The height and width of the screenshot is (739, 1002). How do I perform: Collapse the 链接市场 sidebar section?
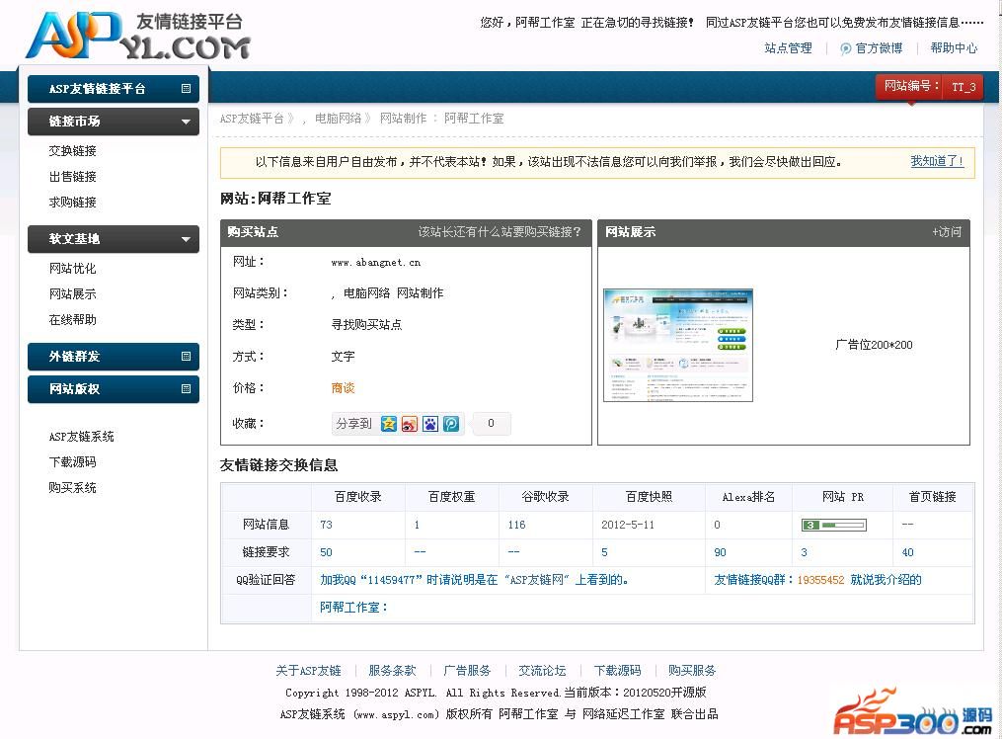coord(186,122)
